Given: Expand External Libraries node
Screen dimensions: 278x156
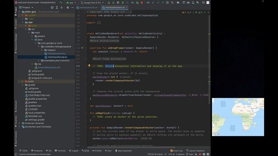Looking at the screenshot, I should 20,123.
